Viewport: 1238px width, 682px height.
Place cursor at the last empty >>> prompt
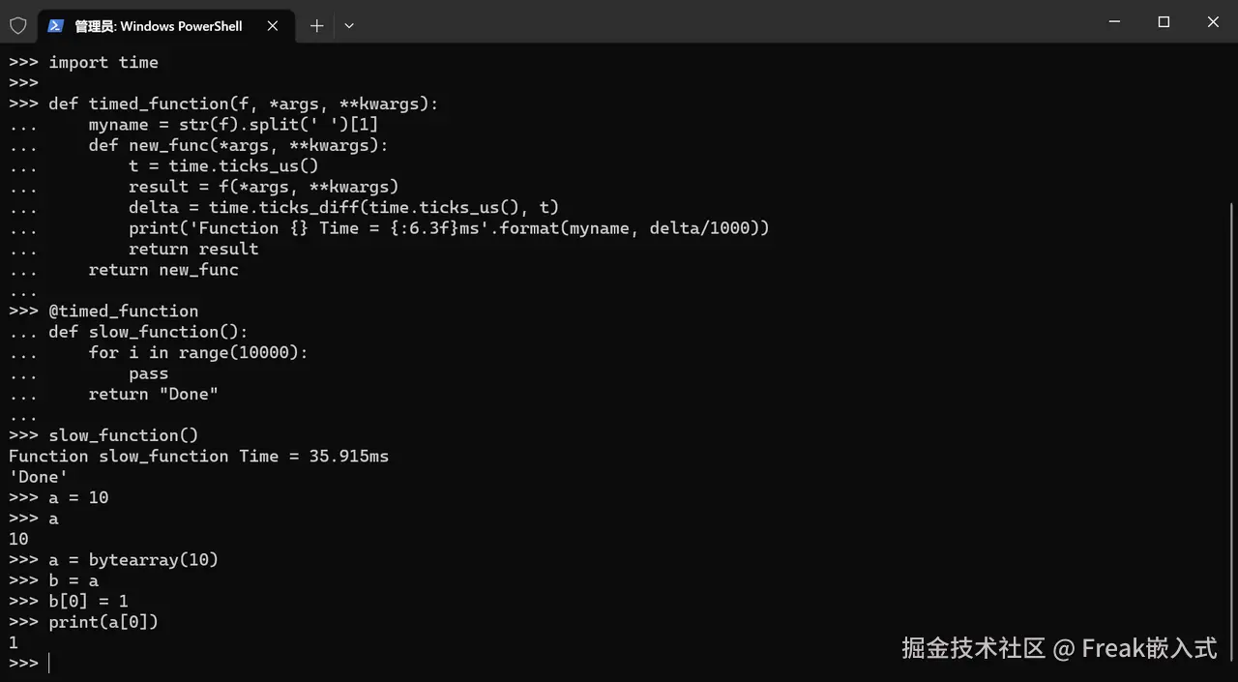[48, 664]
